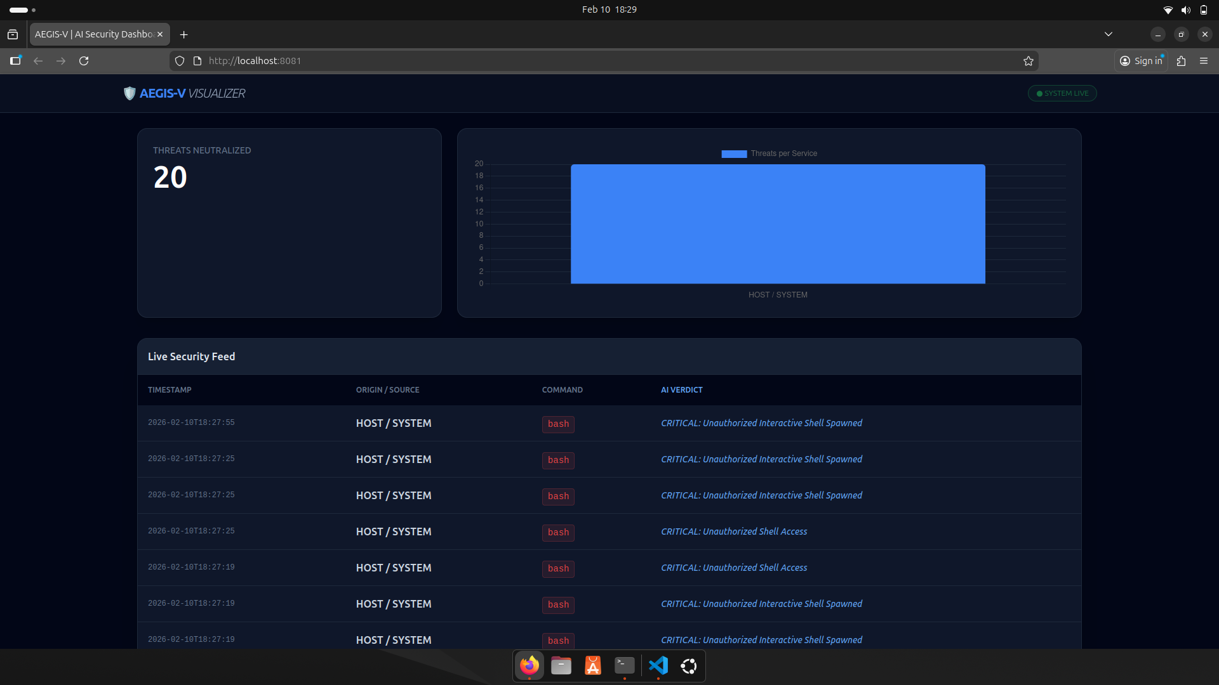
Task: Open a new browser tab
Action: pos(184,35)
